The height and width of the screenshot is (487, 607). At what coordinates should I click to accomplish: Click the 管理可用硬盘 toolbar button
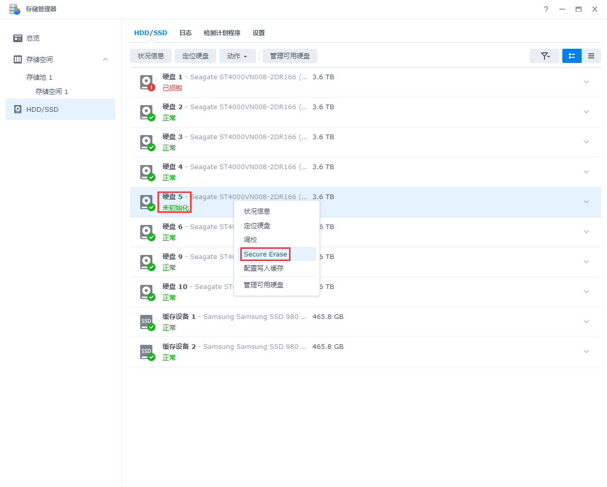click(x=290, y=56)
